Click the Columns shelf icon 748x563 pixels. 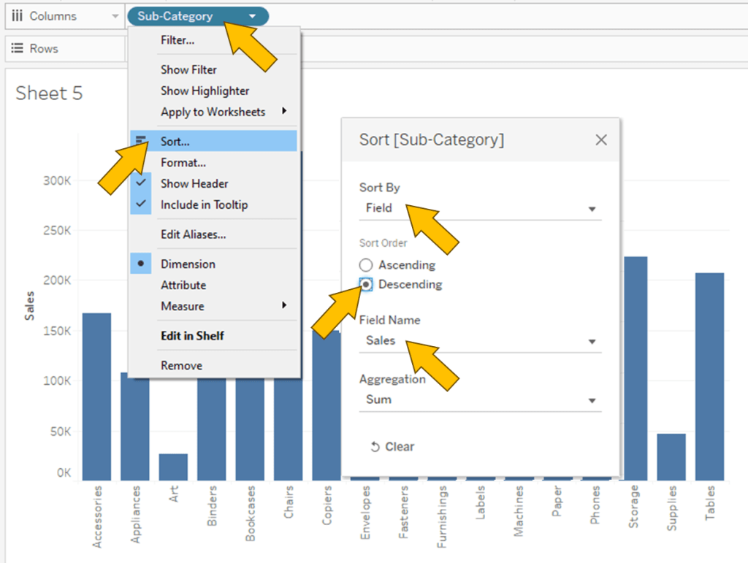point(17,15)
